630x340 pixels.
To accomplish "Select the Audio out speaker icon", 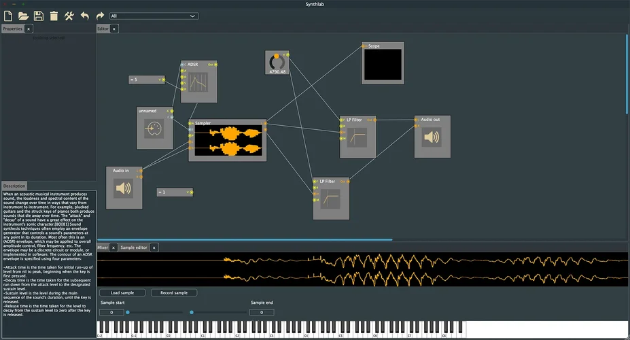I will click(432, 137).
